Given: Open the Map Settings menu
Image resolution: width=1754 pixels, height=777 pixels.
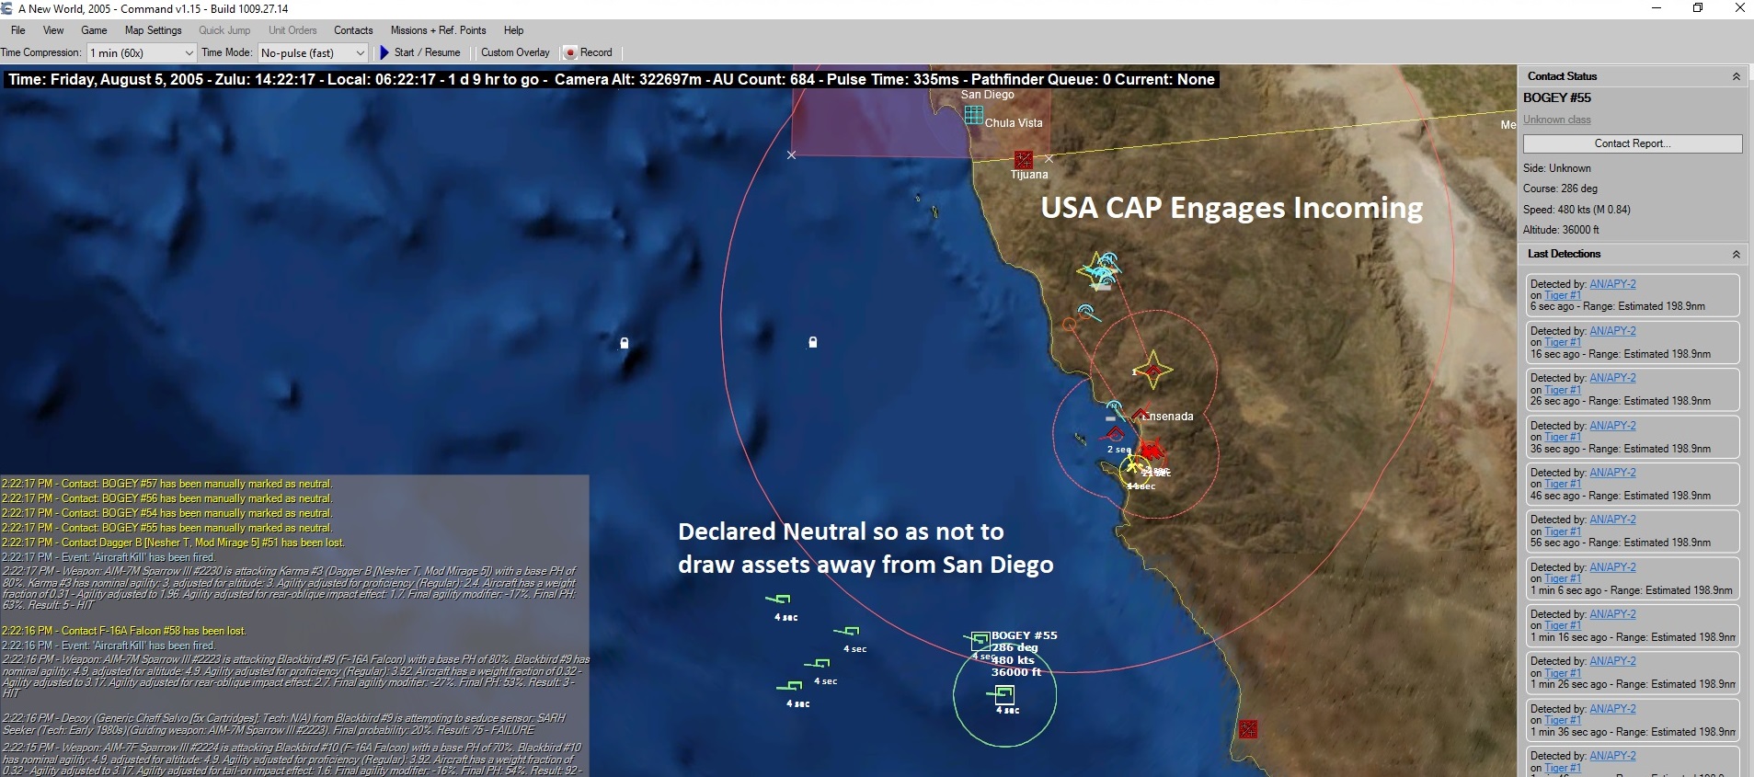Looking at the screenshot, I should pos(154,30).
